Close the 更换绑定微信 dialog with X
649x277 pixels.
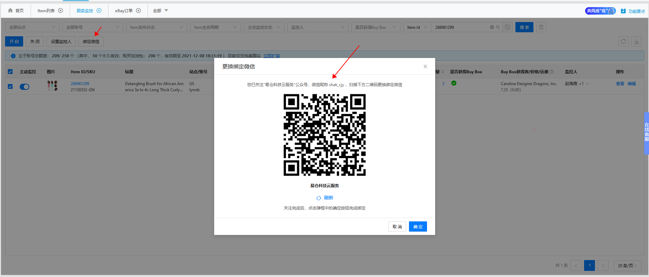tap(425, 66)
